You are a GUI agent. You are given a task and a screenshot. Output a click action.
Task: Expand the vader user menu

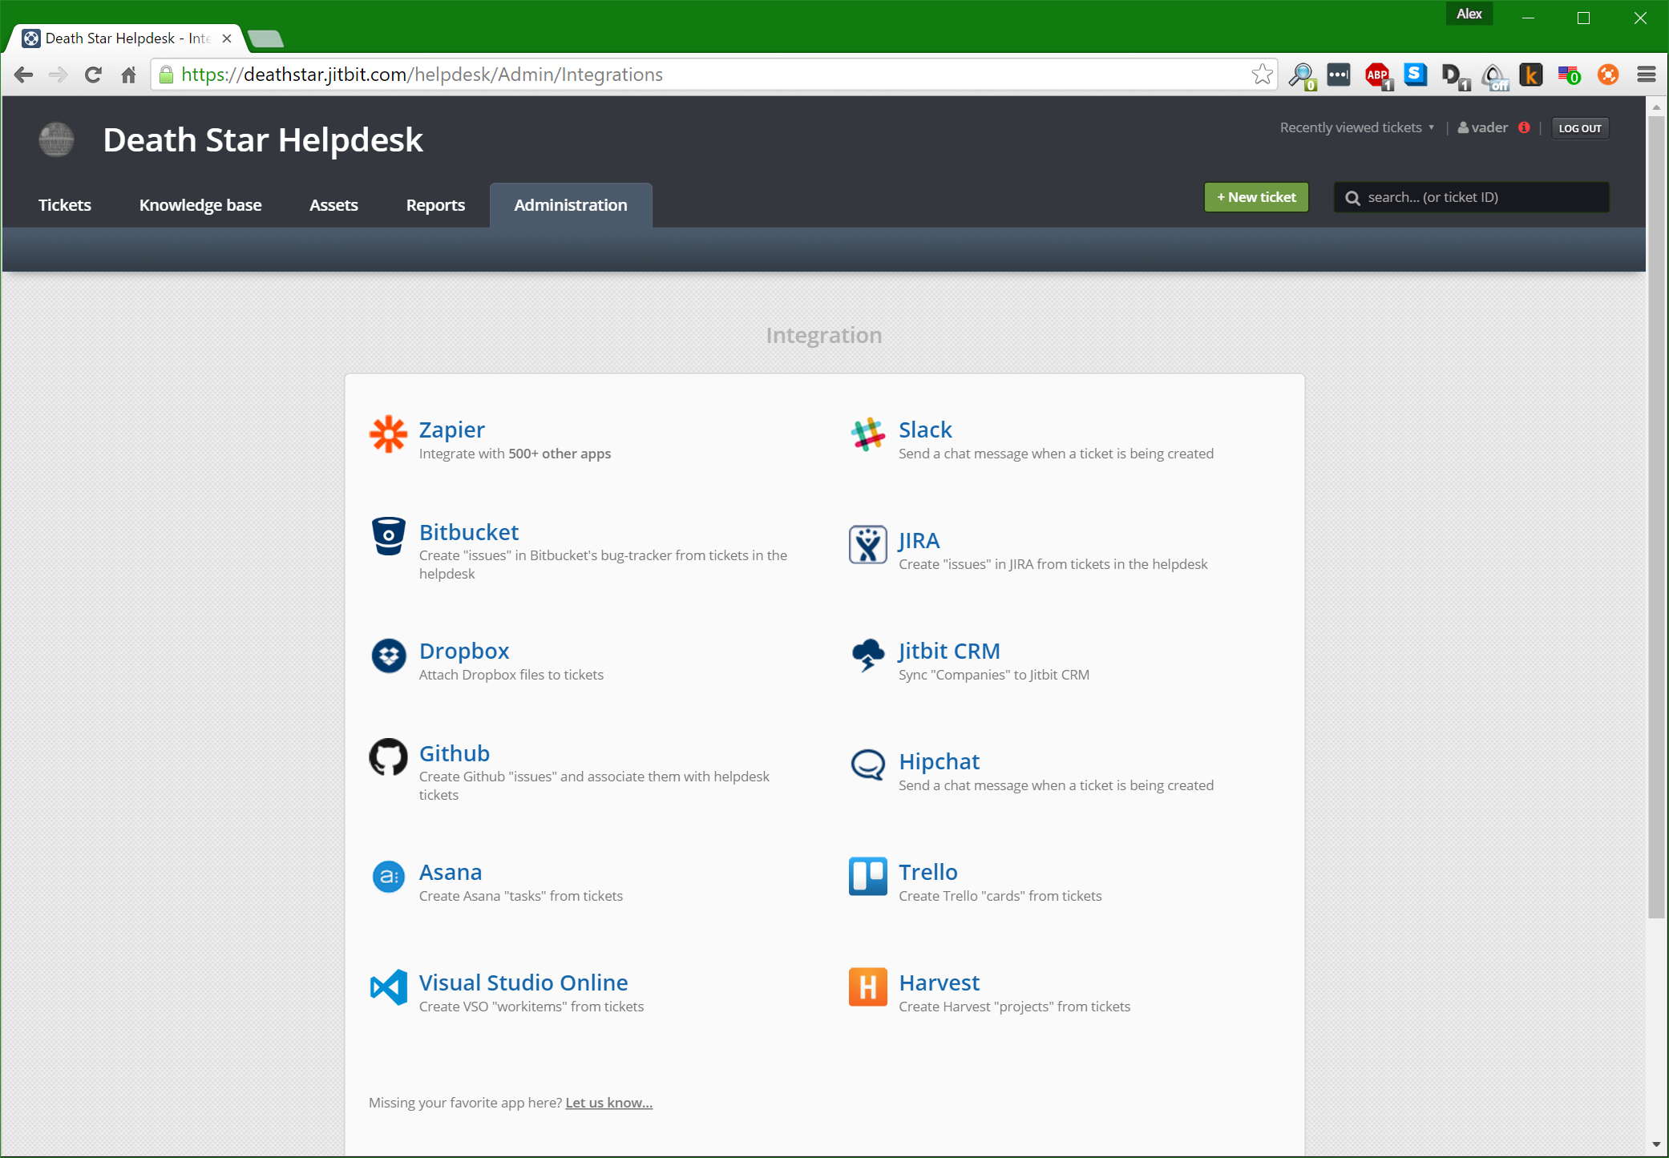[1484, 127]
